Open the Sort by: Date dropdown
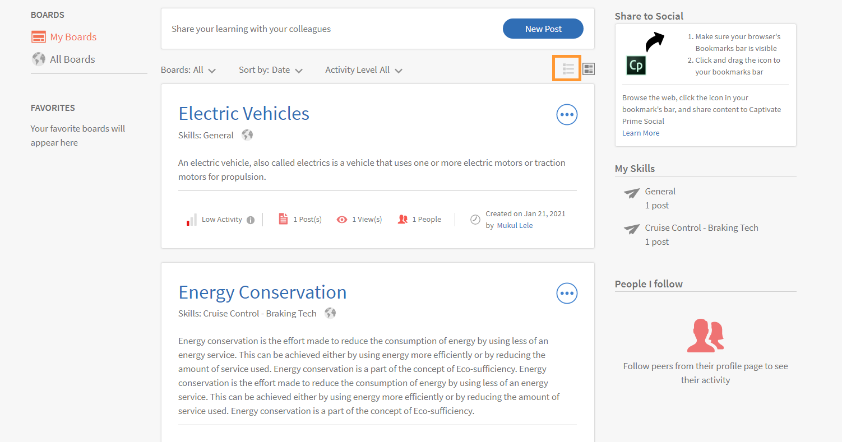 [x=271, y=70]
